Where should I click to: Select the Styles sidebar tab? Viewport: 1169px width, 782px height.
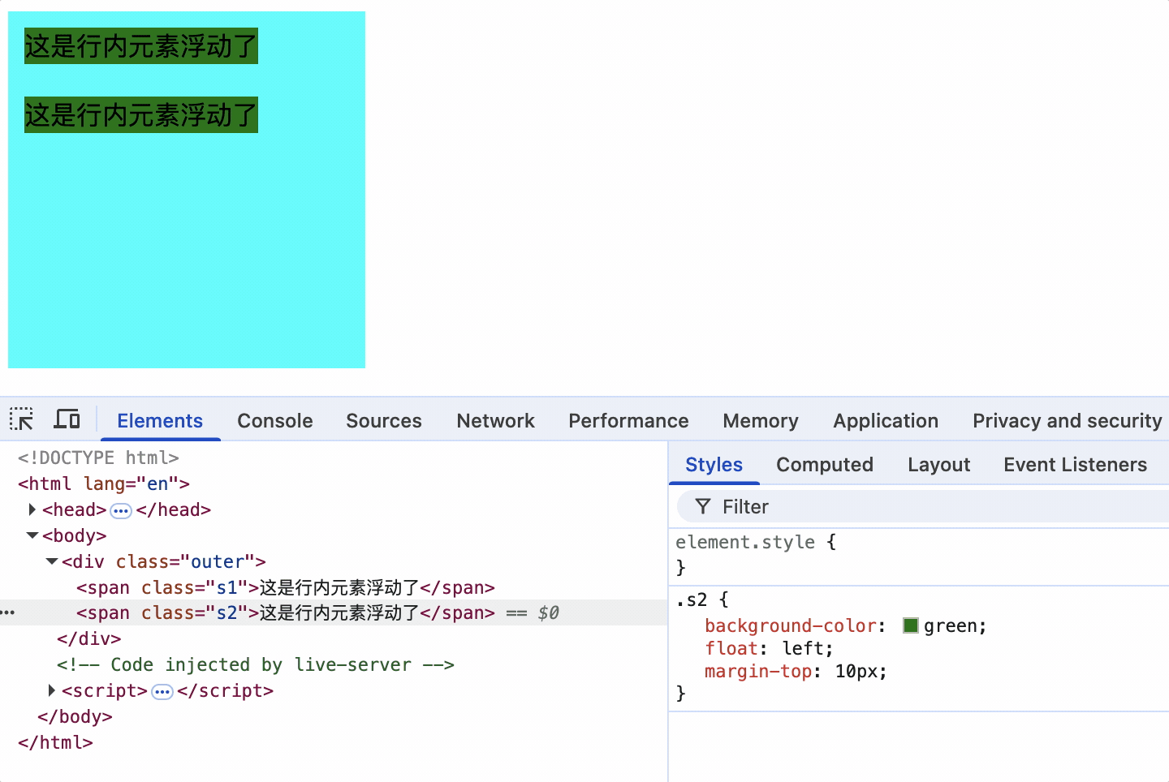click(x=714, y=465)
